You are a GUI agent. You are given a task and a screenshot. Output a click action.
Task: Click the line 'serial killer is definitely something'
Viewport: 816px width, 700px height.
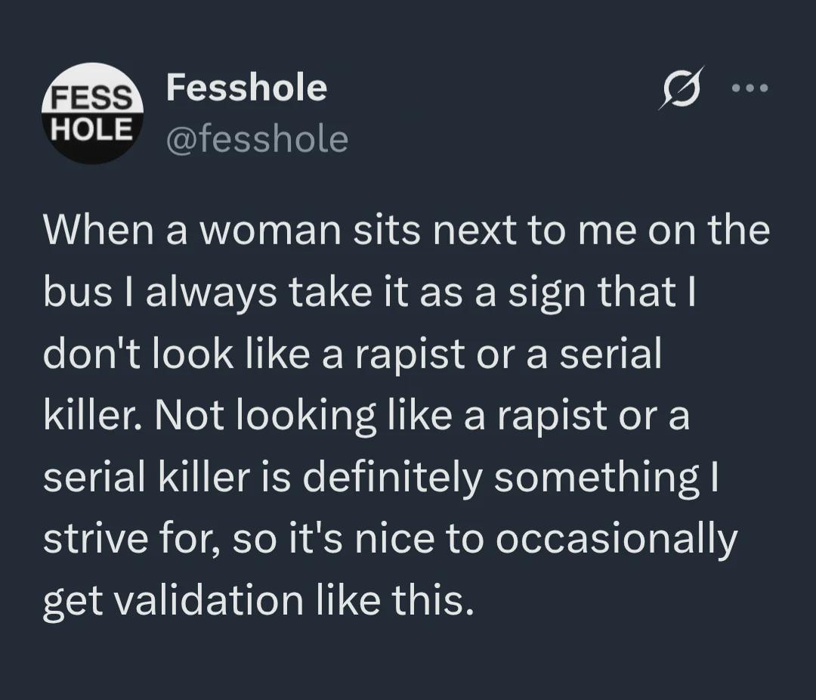point(381,478)
